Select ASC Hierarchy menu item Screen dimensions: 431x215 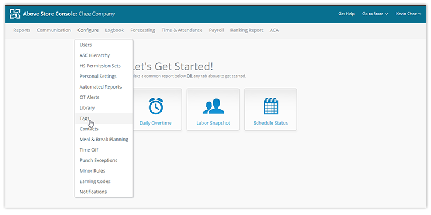104,55
